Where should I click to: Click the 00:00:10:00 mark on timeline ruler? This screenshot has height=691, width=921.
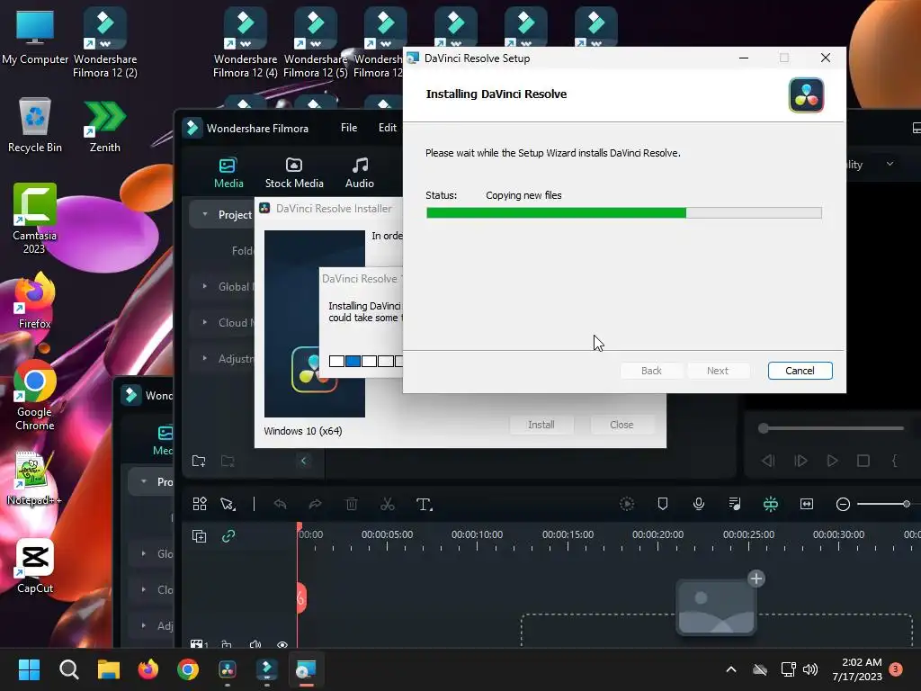point(477,534)
